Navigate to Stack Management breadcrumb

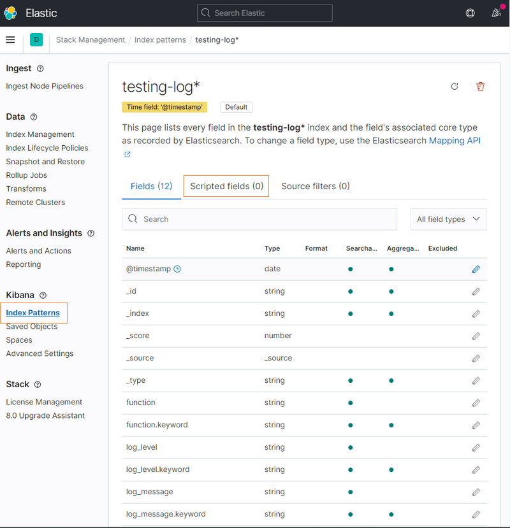tap(91, 39)
